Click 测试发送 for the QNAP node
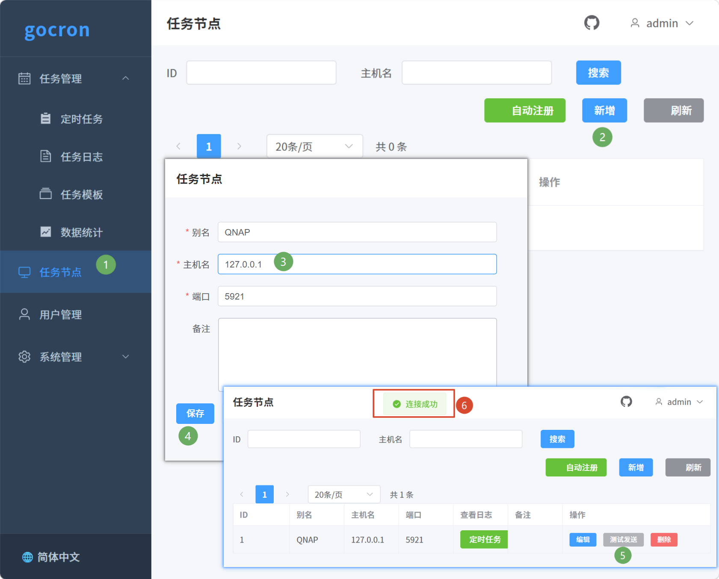Image resolution: width=719 pixels, height=579 pixels. (x=623, y=540)
